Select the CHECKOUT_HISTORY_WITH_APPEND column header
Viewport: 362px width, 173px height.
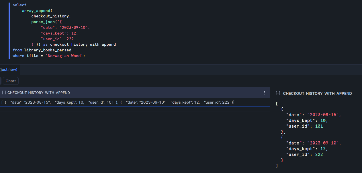click(39, 93)
